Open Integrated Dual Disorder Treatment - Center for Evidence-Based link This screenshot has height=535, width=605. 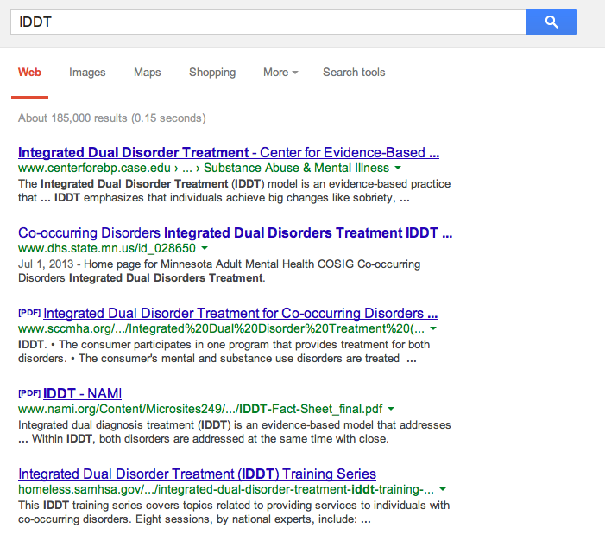tap(229, 152)
